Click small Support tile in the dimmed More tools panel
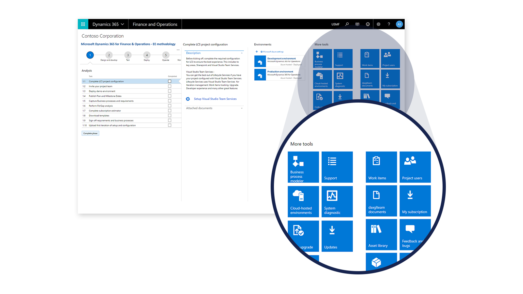Viewport: 523px width, 294px height. point(343,58)
